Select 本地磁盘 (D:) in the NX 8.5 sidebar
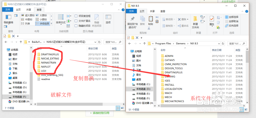This screenshot has width=256, height=118. pos(143,89)
